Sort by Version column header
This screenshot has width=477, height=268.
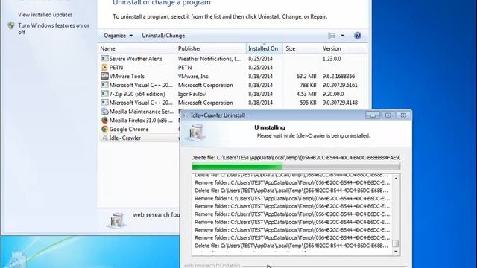[x=332, y=48]
